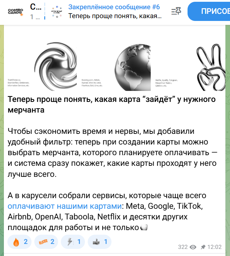The height and width of the screenshot is (256, 230).
Task: Click the blue join channel button
Action: (x=209, y=11)
